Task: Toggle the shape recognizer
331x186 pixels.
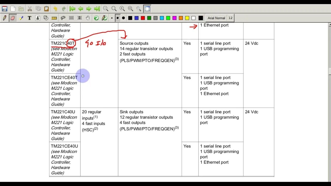Action: click(x=46, y=18)
